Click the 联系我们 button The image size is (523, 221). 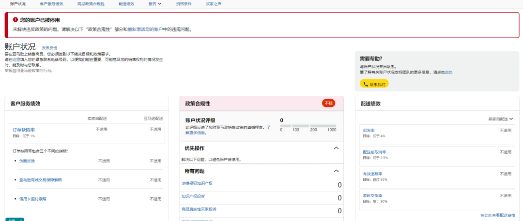(374, 84)
